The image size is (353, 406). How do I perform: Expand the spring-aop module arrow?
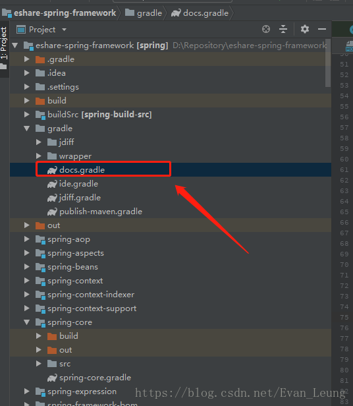(26, 239)
